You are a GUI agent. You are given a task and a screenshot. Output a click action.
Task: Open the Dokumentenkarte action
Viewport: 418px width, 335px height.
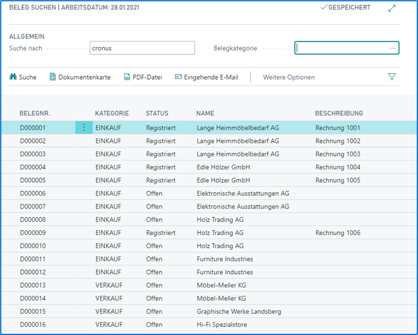(80, 77)
